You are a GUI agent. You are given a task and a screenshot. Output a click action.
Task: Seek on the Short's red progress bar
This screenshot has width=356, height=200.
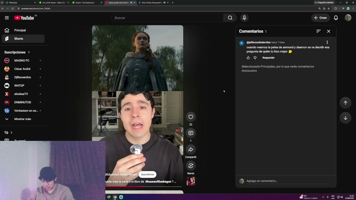(x=144, y=186)
